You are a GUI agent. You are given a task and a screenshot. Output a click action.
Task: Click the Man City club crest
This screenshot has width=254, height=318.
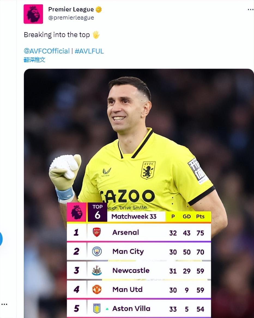[x=97, y=251]
